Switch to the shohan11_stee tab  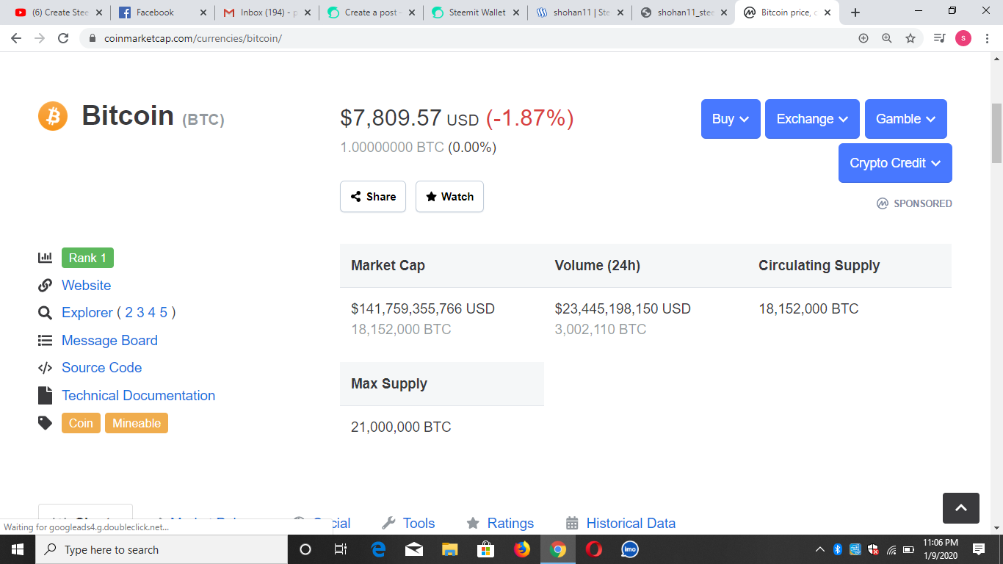[x=684, y=12]
